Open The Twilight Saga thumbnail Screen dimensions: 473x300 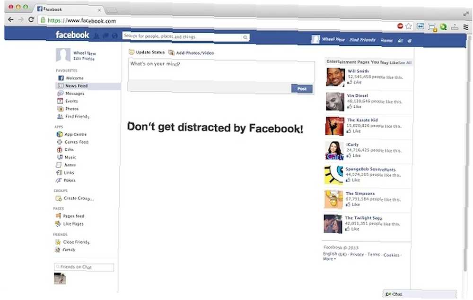pyautogui.click(x=333, y=224)
